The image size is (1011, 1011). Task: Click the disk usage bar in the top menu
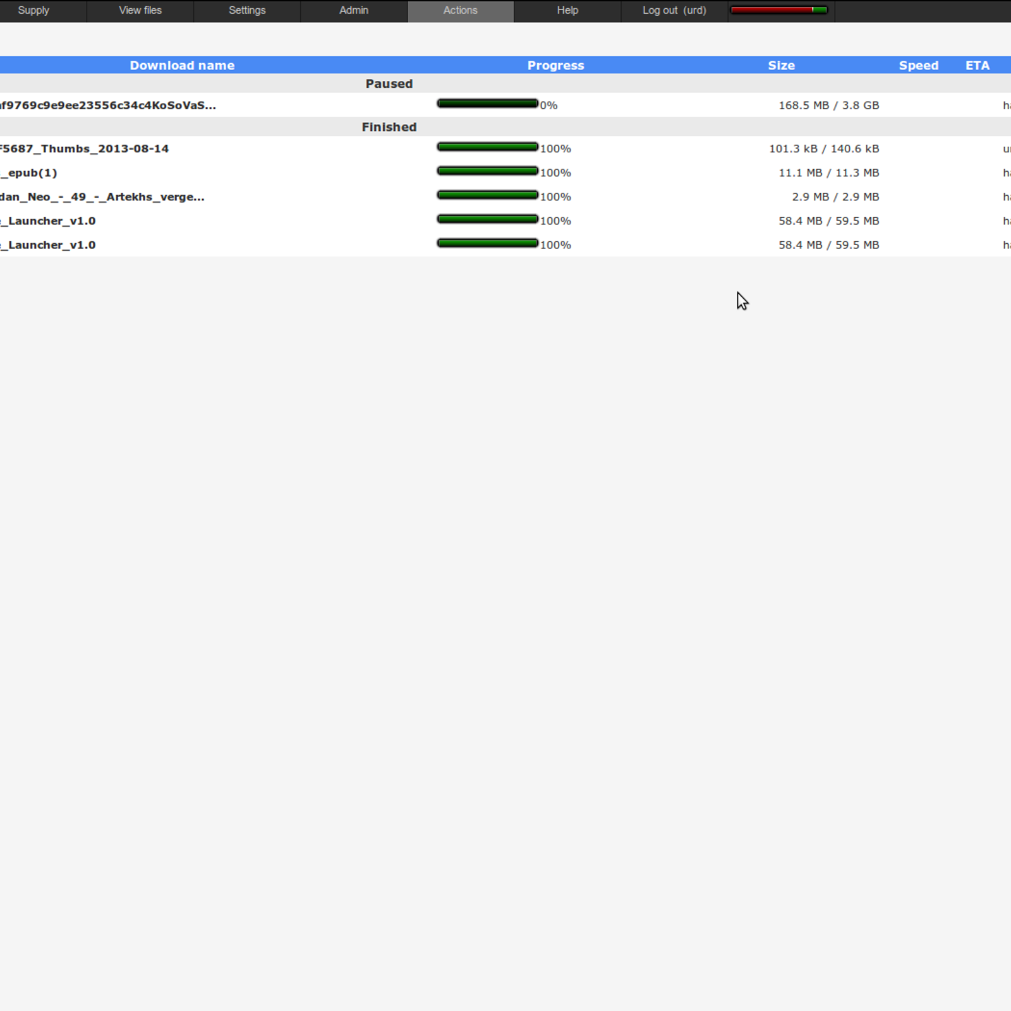click(779, 10)
